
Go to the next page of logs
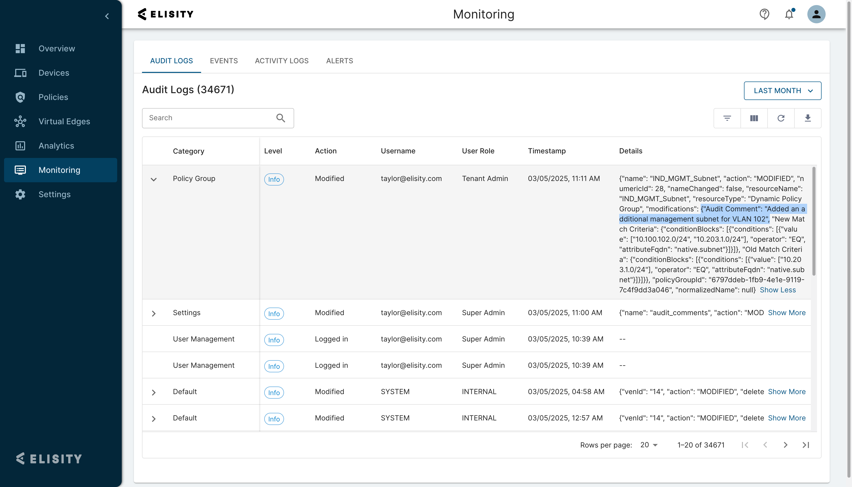[x=785, y=445]
